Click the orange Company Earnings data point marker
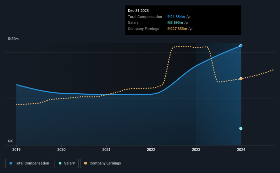 (x=241, y=79)
